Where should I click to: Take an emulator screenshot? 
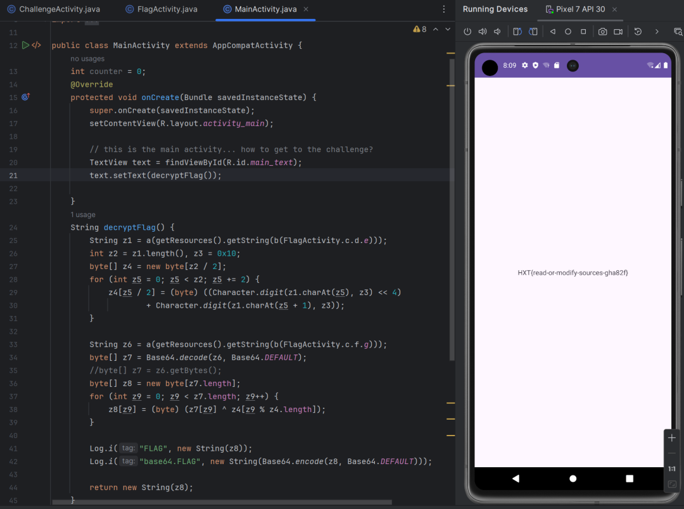click(602, 32)
